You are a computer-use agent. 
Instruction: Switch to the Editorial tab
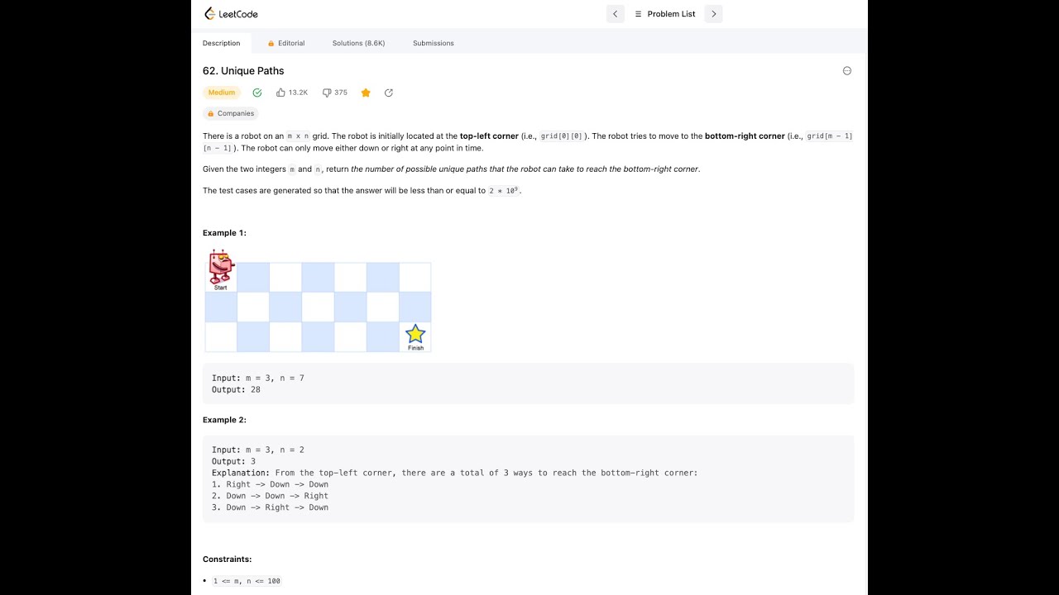[286, 43]
